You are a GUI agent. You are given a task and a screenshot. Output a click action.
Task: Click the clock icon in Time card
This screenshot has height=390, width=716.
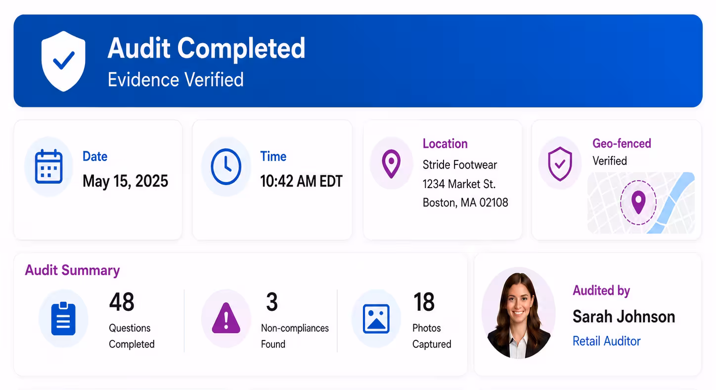(226, 167)
